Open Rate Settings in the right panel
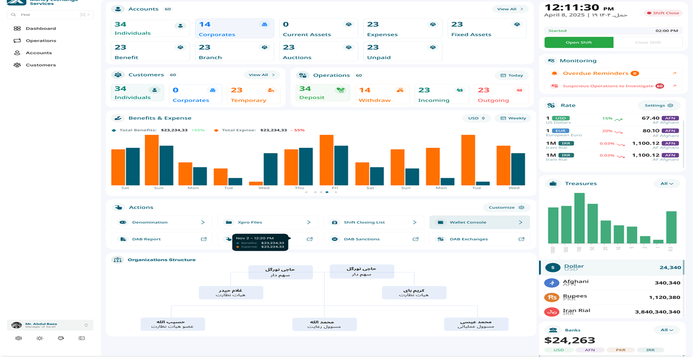This screenshot has height=357, width=693. [659, 105]
